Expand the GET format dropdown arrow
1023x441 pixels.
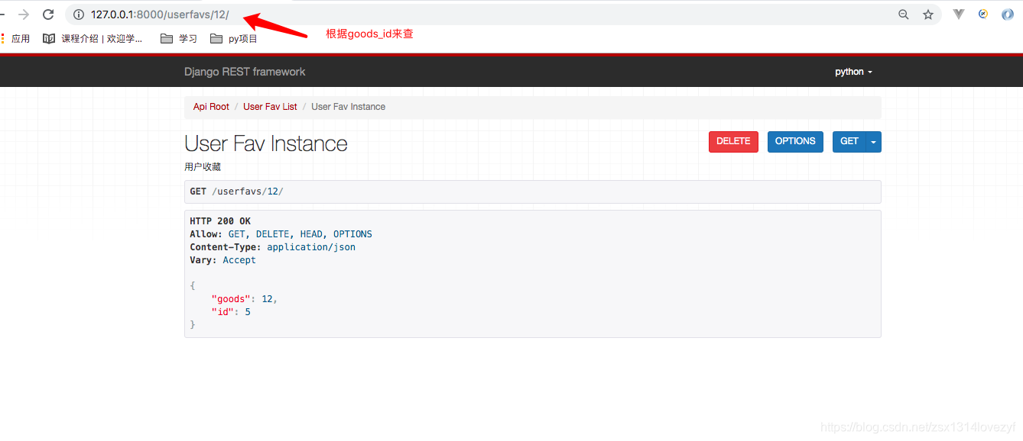(873, 141)
